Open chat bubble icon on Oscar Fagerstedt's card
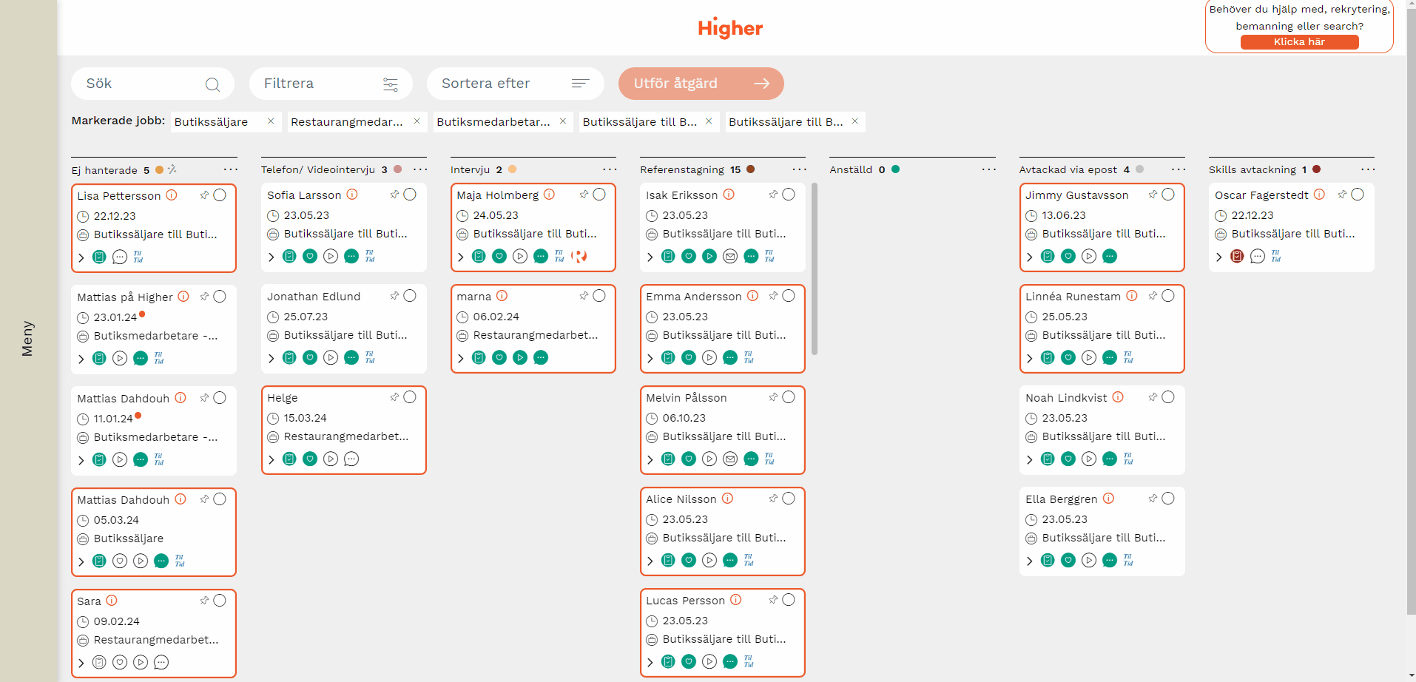 (x=1257, y=257)
